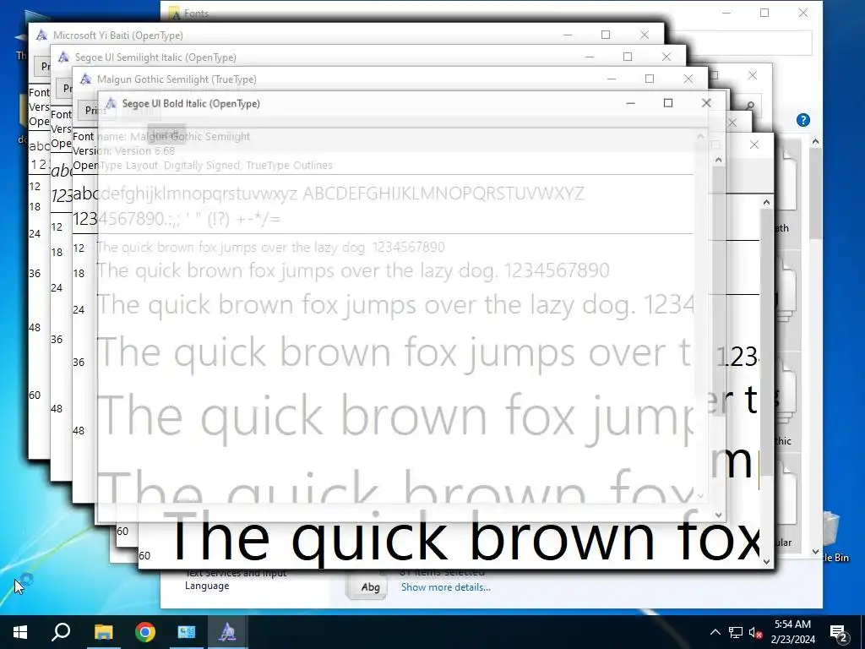Minimize the Segoe UI Semilight Italic window
Screen dimensions: 865x649
click(589, 57)
